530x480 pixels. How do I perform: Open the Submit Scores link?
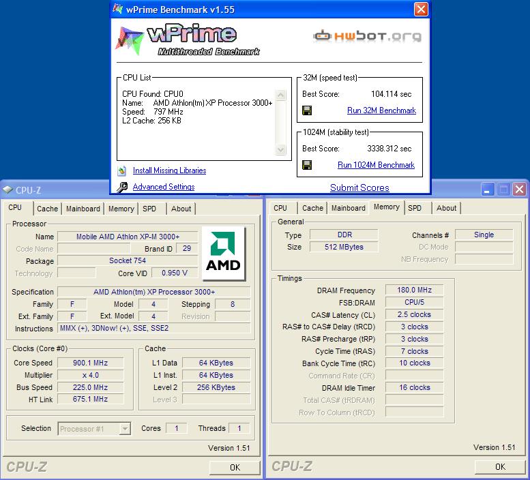tap(359, 187)
